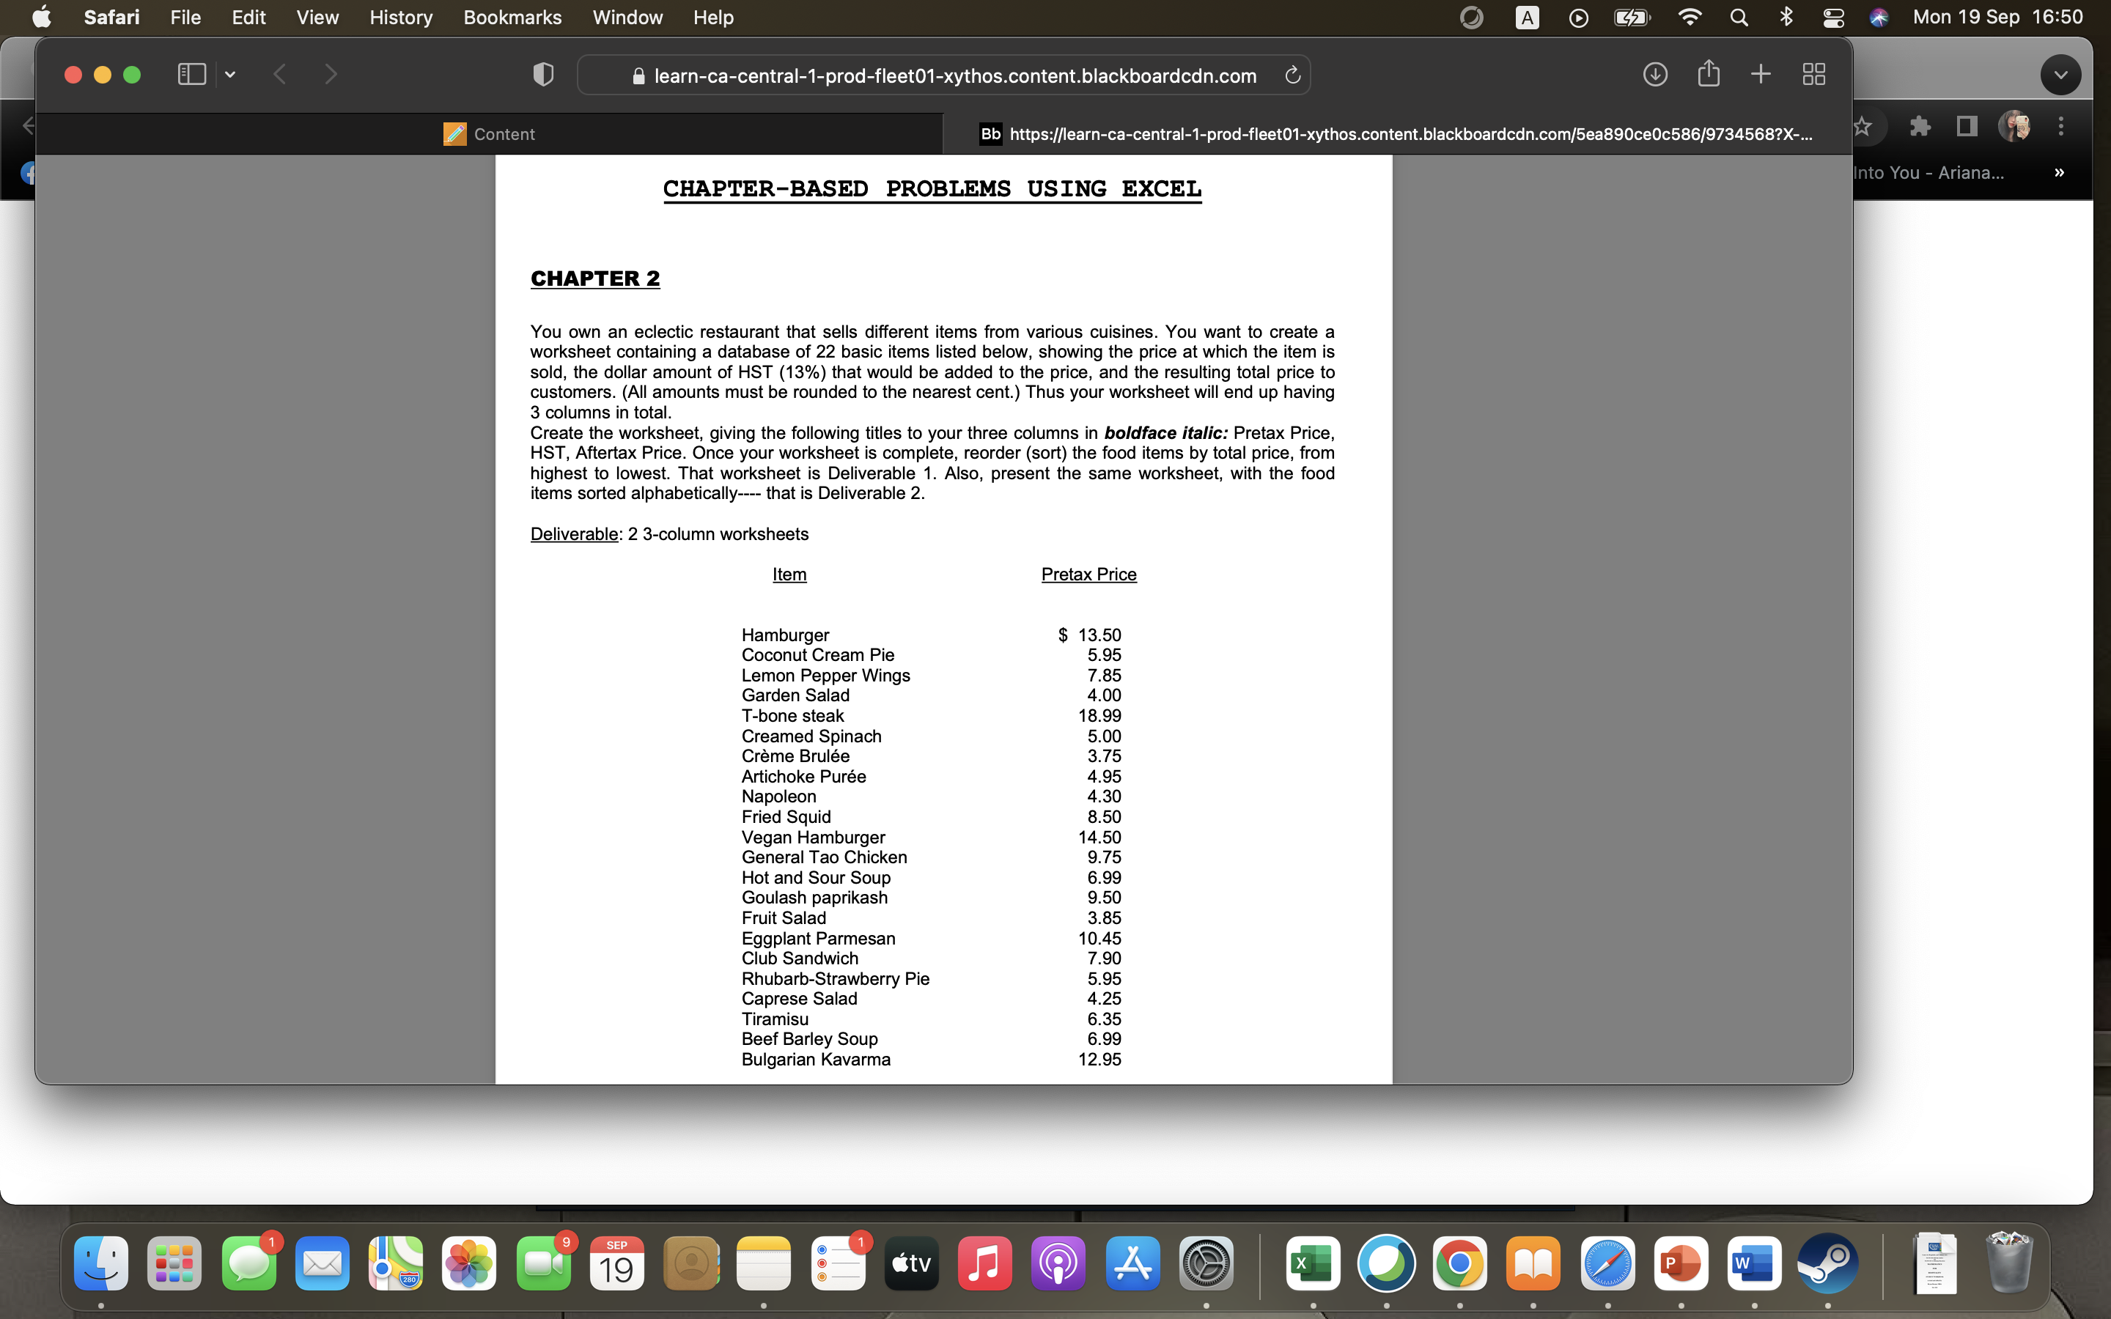2111x1319 pixels.
Task: Click the Safari downloads icon
Action: coord(1655,74)
